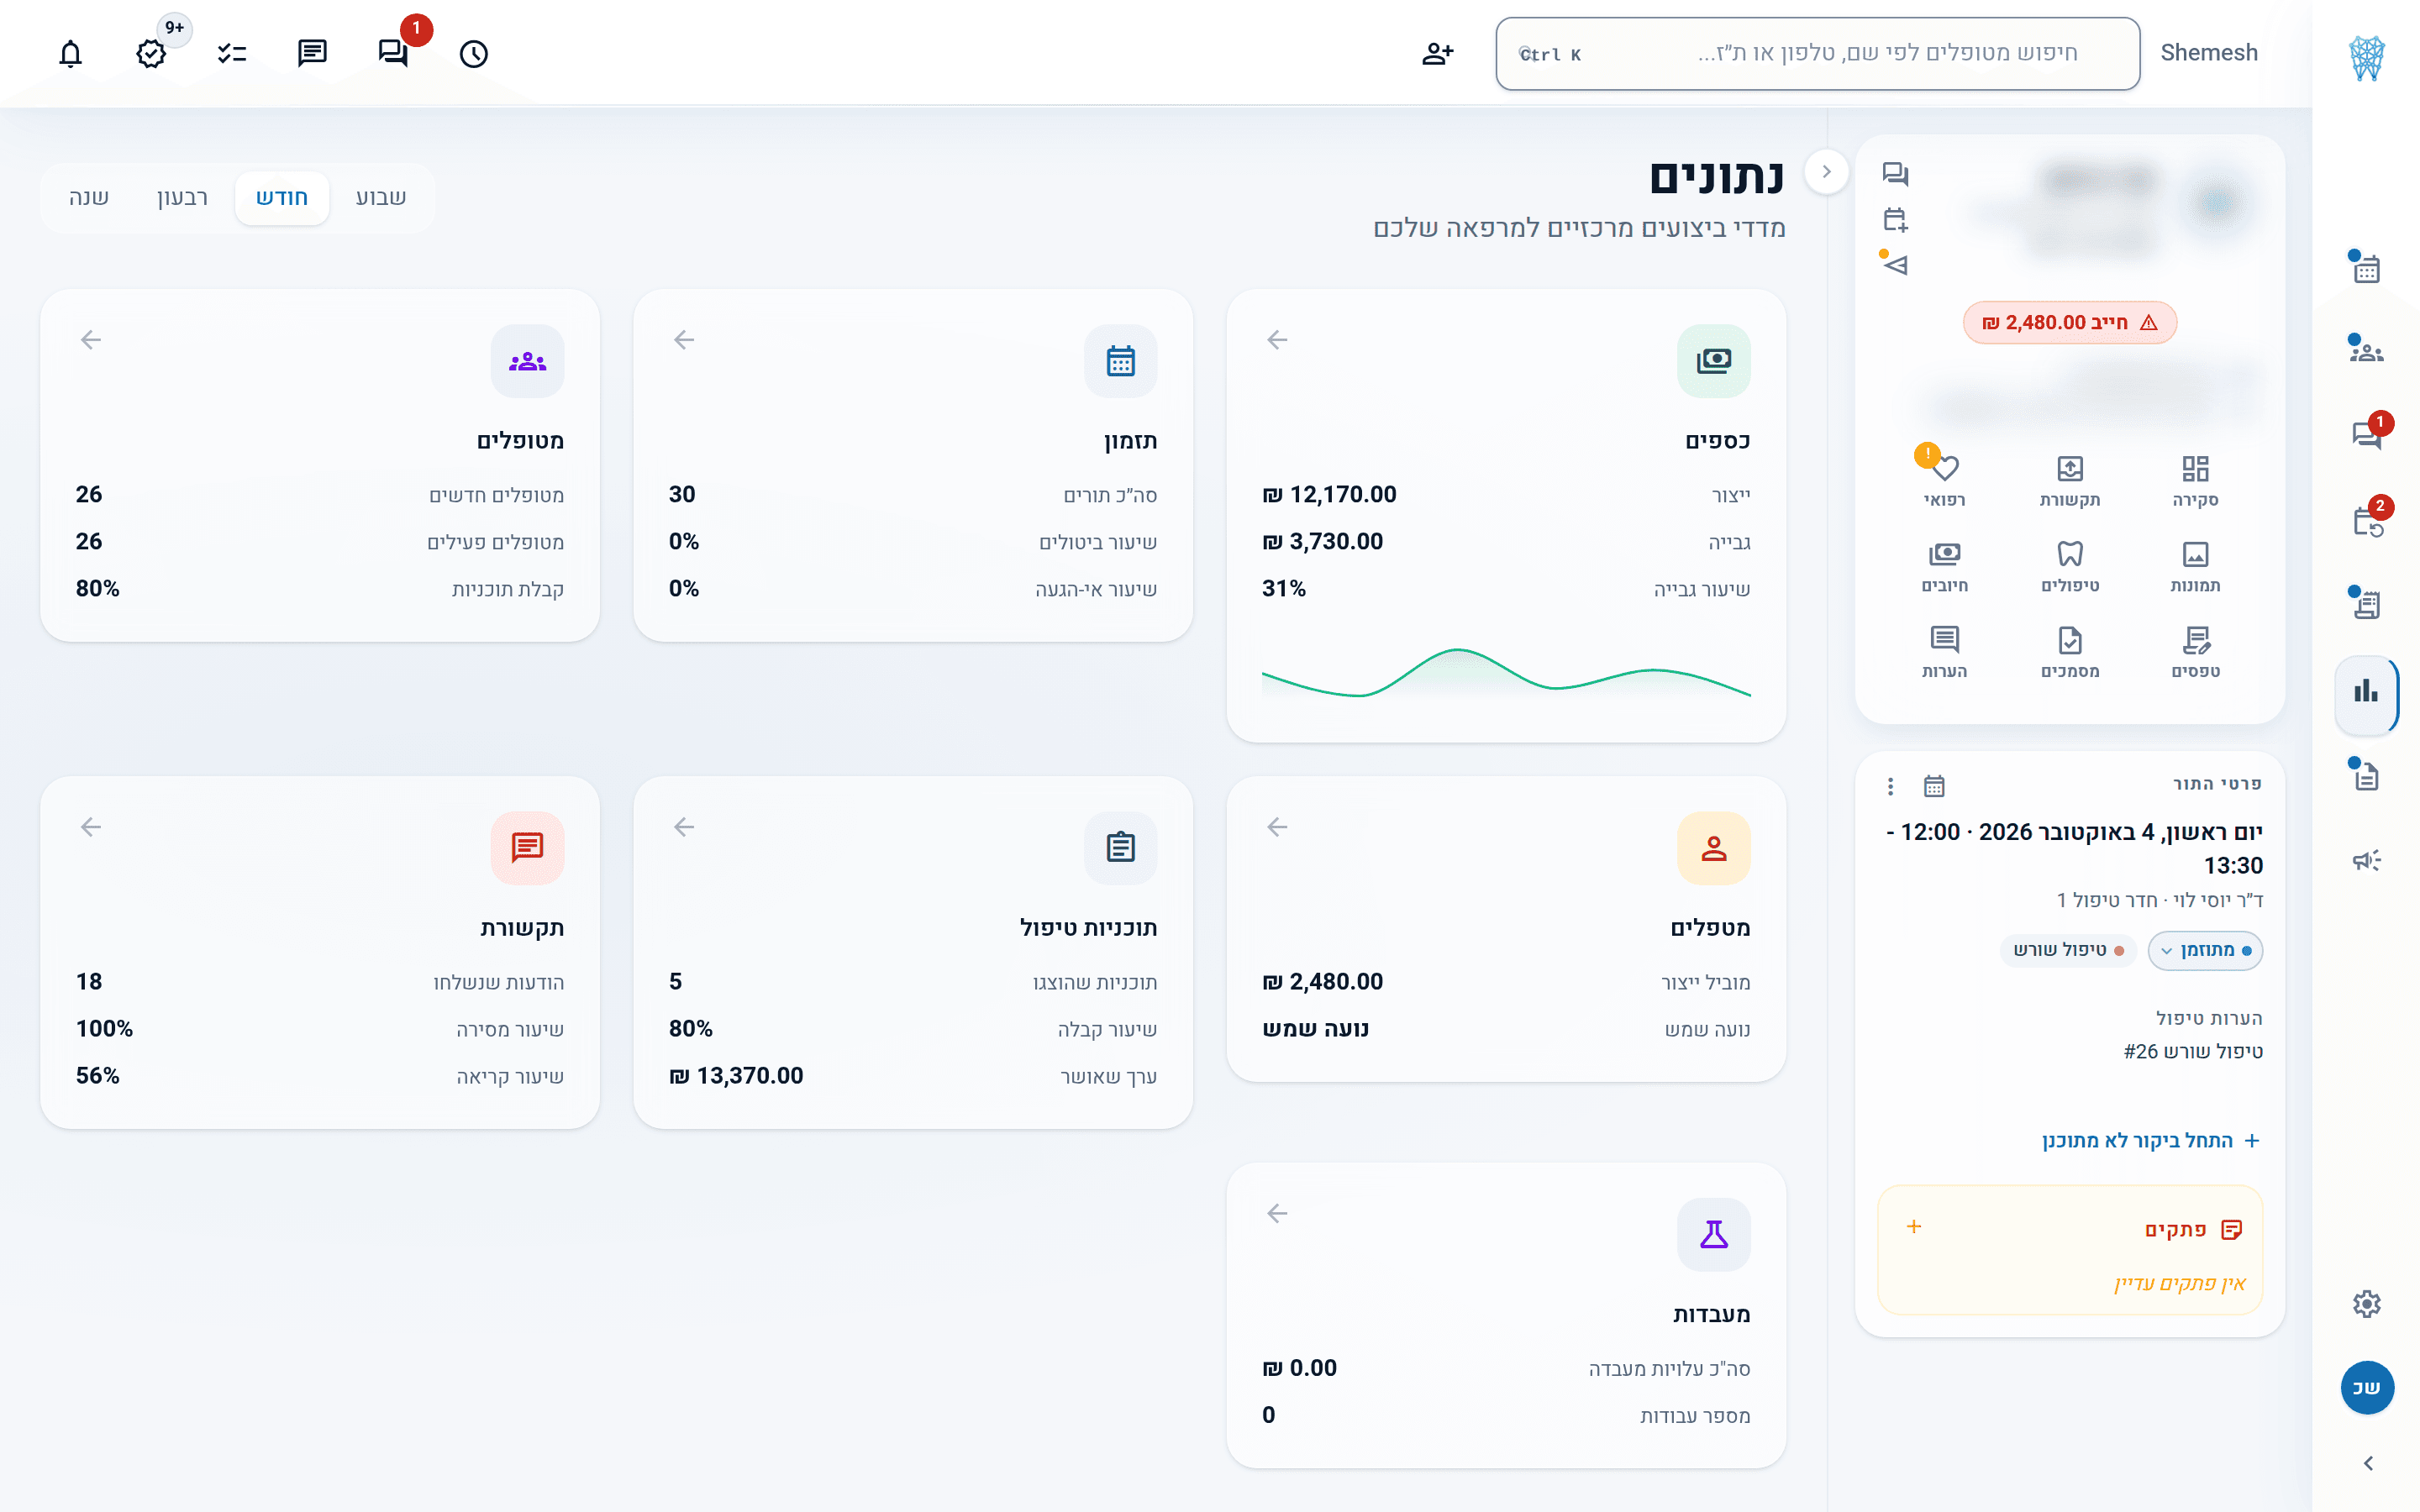Collapse the patient panel chevron button

point(1826,171)
